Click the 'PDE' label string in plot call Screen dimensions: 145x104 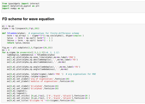pyautogui.click(x=72, y=57)
